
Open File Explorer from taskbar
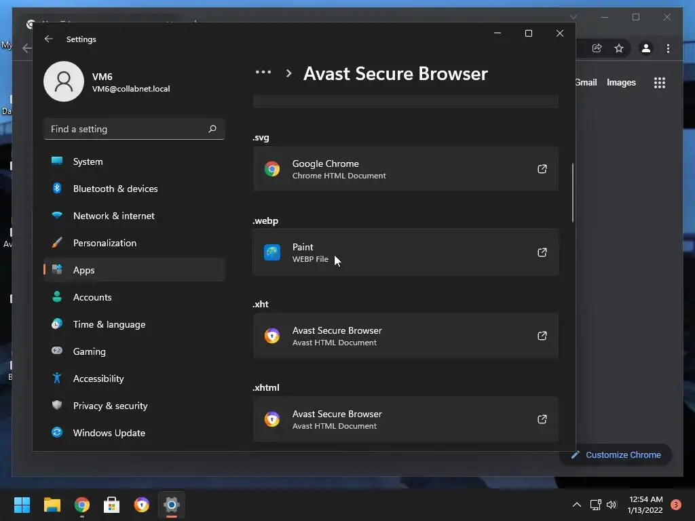pos(52,505)
